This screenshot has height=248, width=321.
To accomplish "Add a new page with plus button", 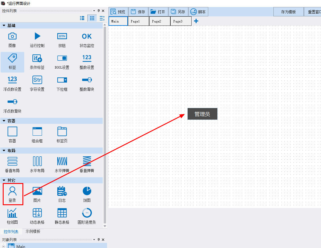I will coord(196,21).
